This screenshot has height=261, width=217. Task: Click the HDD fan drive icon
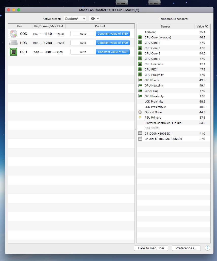click(13, 43)
